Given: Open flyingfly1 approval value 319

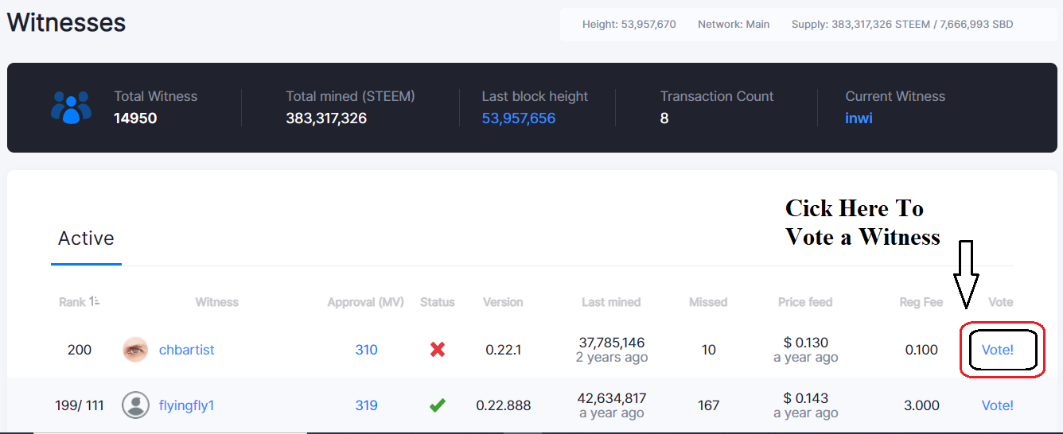Looking at the screenshot, I should [x=367, y=405].
